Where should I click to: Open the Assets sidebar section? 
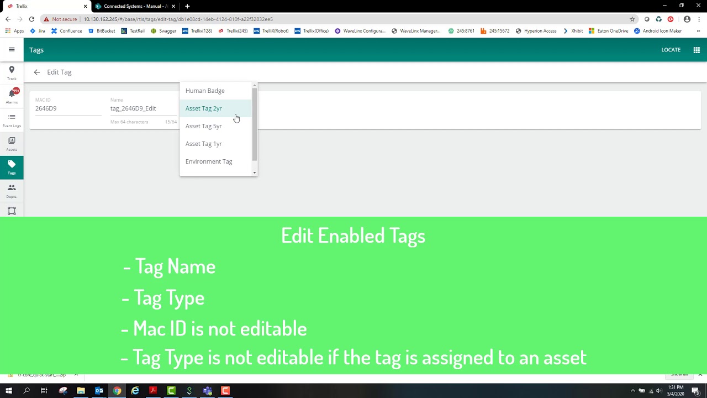(12, 144)
